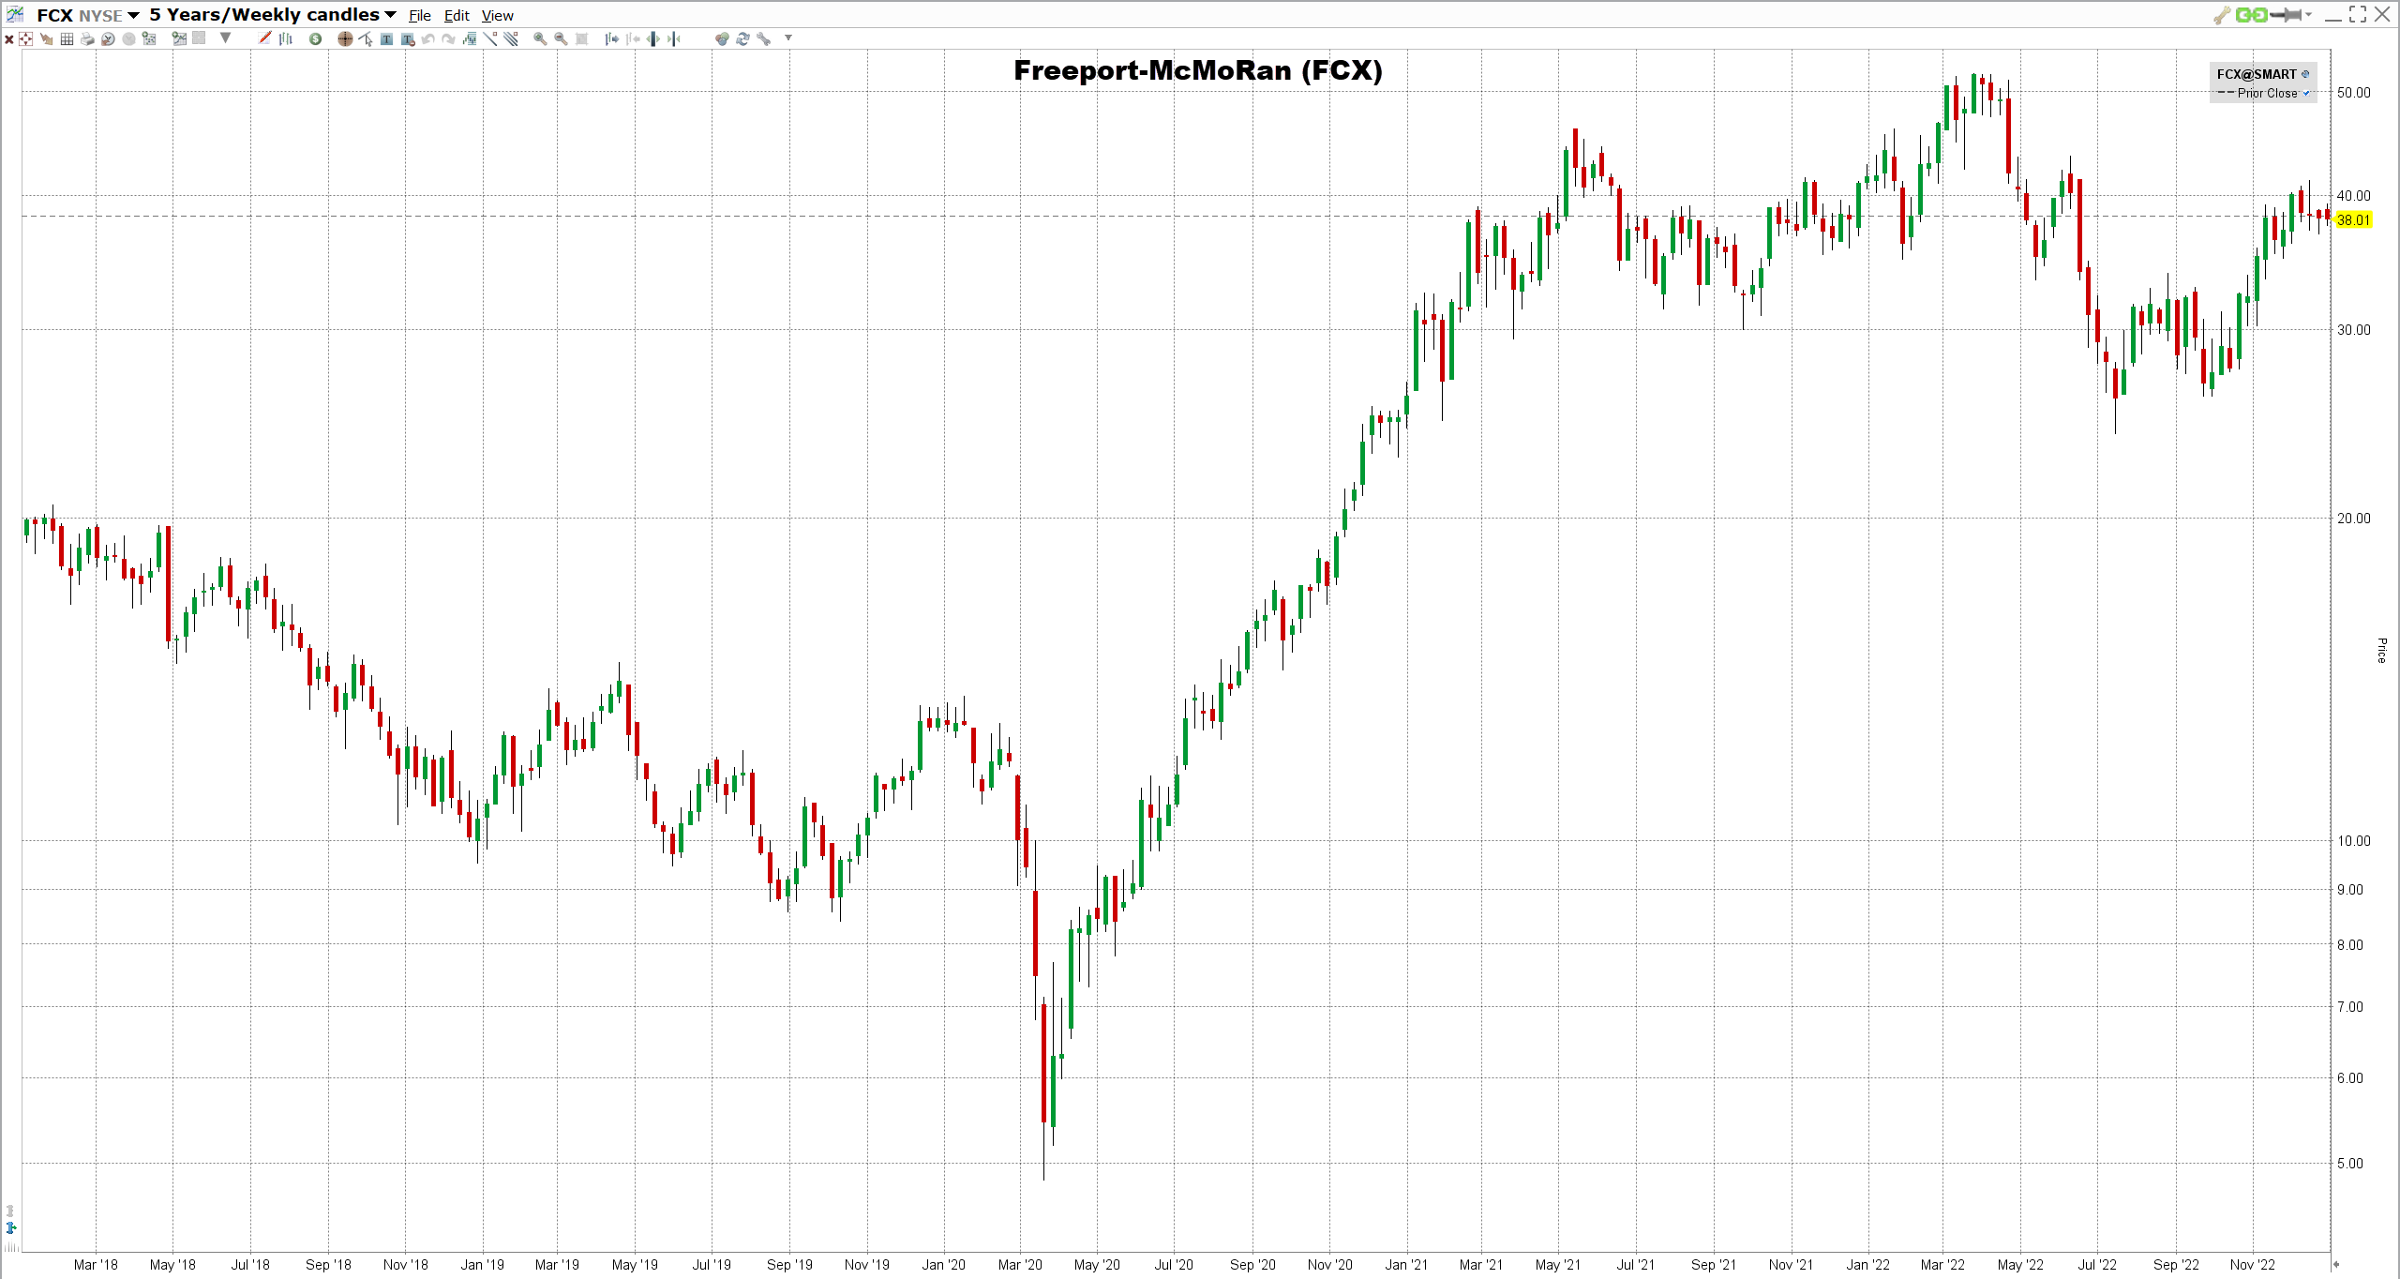Click the 5 Years/Weekly candles label
This screenshot has width=2400, height=1279.
tap(264, 15)
